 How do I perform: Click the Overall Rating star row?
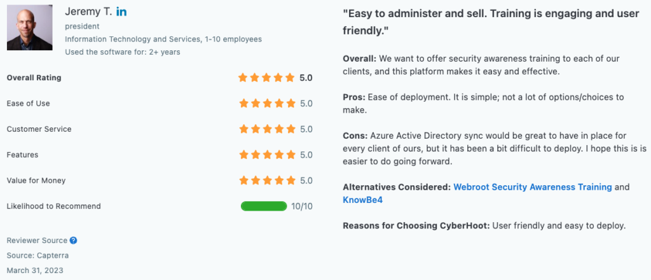coord(266,78)
